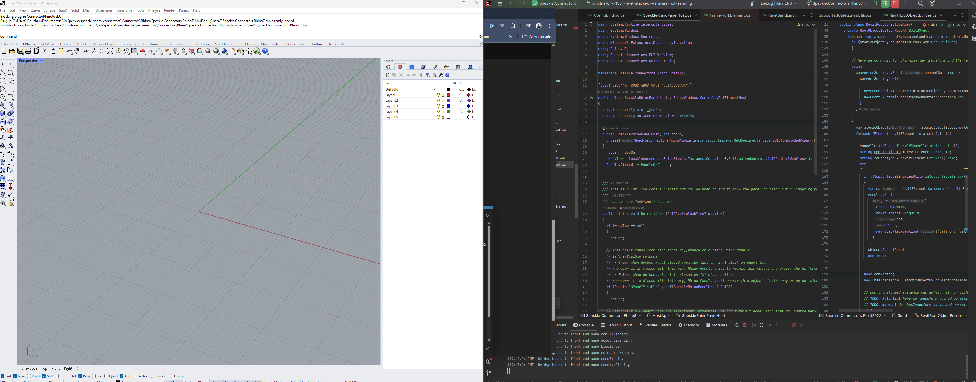
Task: Enable the Point osnap checkbox
Action: coord(29,376)
